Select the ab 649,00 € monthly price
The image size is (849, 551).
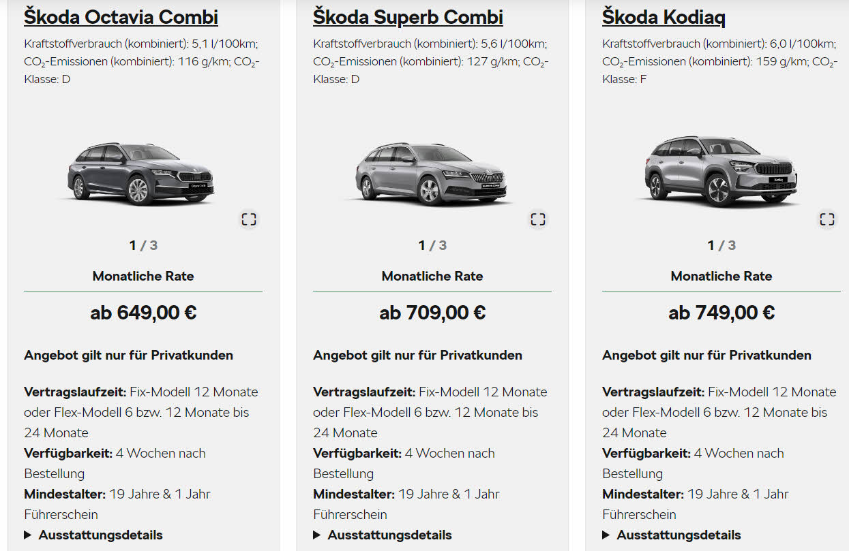pos(143,313)
